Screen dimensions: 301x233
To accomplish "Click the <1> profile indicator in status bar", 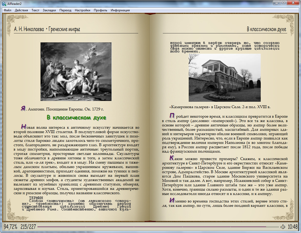I will tap(283, 227).
